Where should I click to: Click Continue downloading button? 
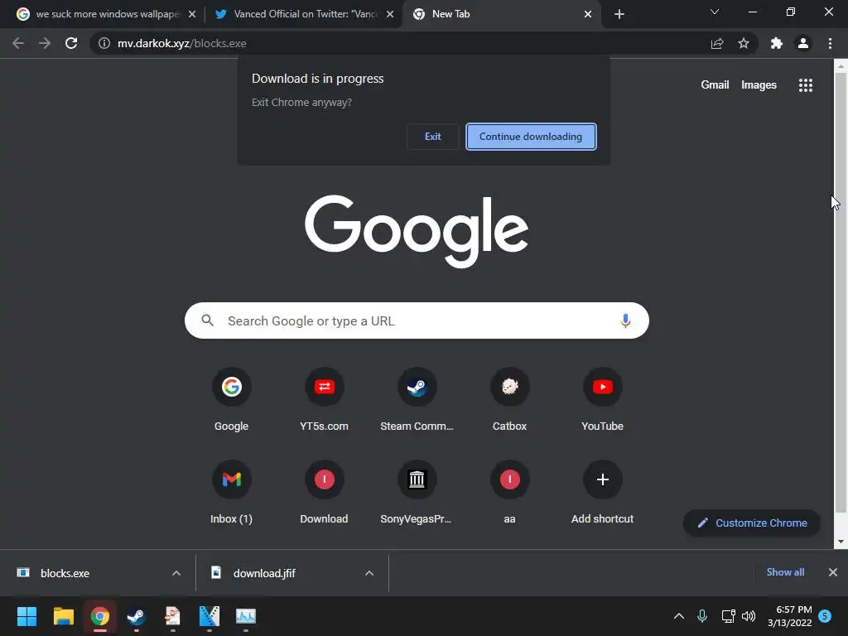[x=531, y=137]
